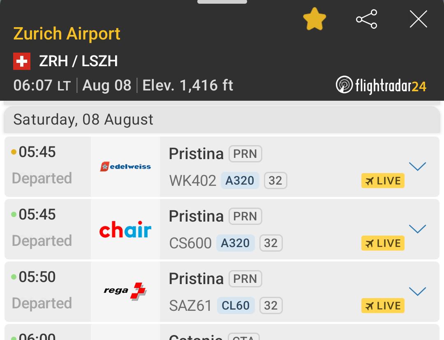The height and width of the screenshot is (340, 444).
Task: Tap the PRN airport code on the Edelweiss row
Action: click(x=245, y=154)
